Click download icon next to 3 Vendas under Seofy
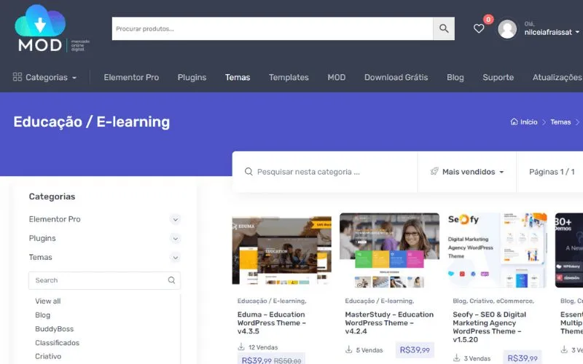 456,358
